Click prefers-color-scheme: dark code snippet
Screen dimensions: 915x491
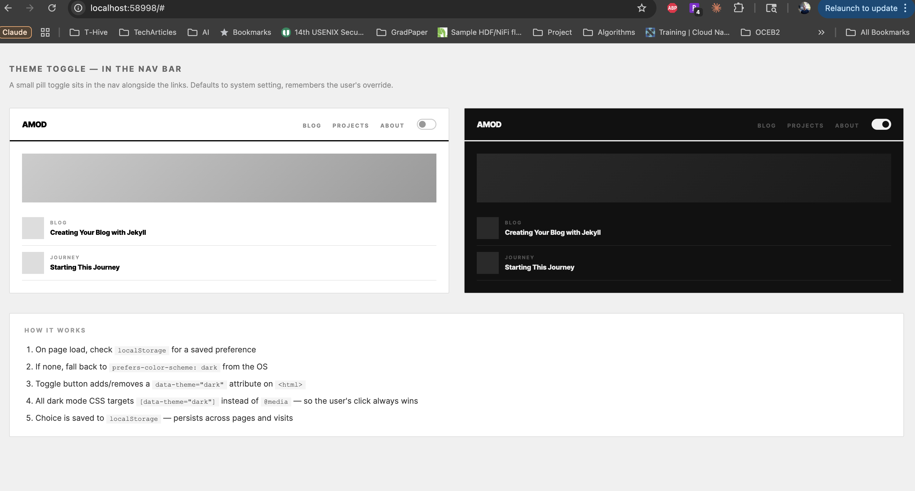coord(164,367)
